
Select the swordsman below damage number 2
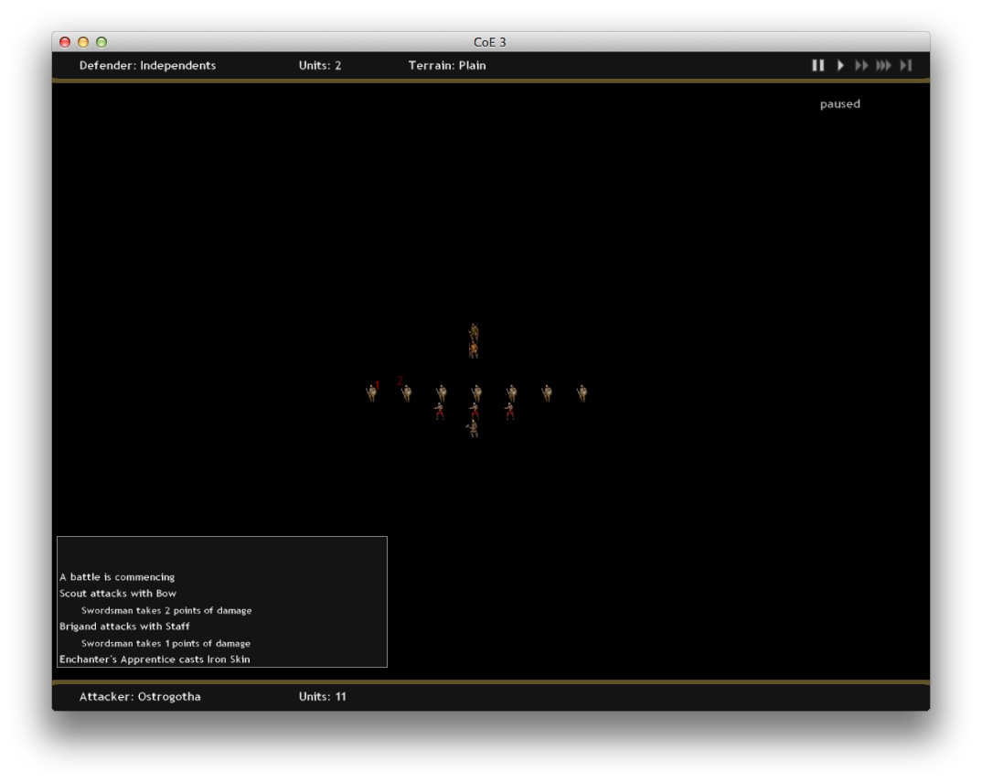coord(406,393)
